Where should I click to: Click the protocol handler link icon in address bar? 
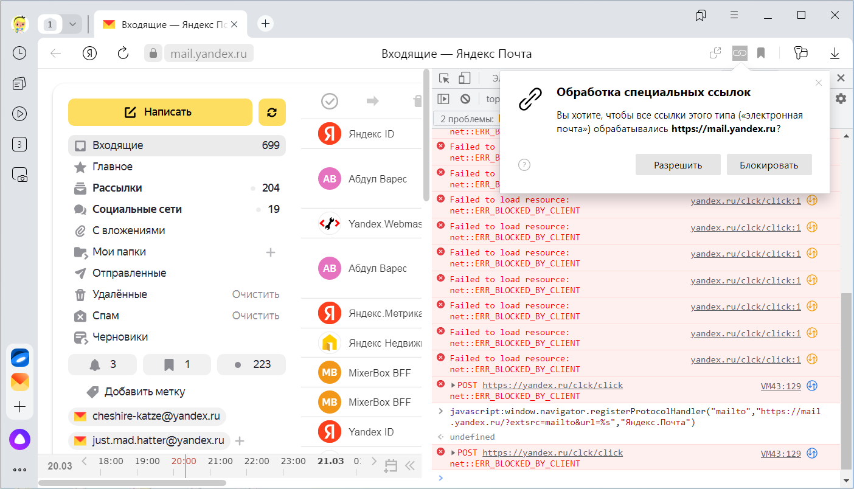click(740, 54)
